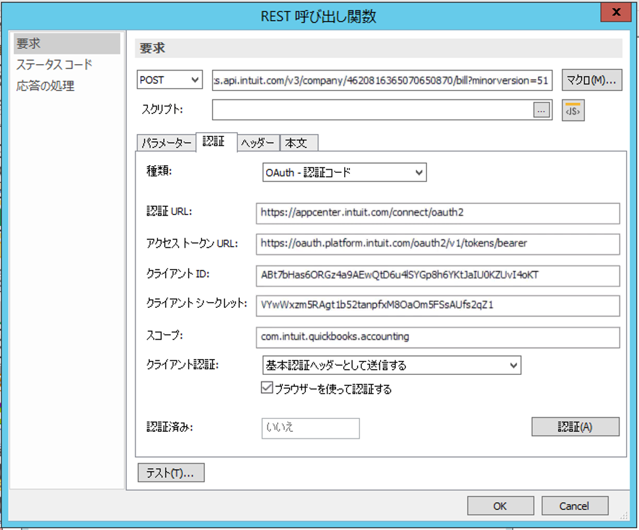Open the POST method dropdown
This screenshot has width=639, height=530.
point(170,80)
